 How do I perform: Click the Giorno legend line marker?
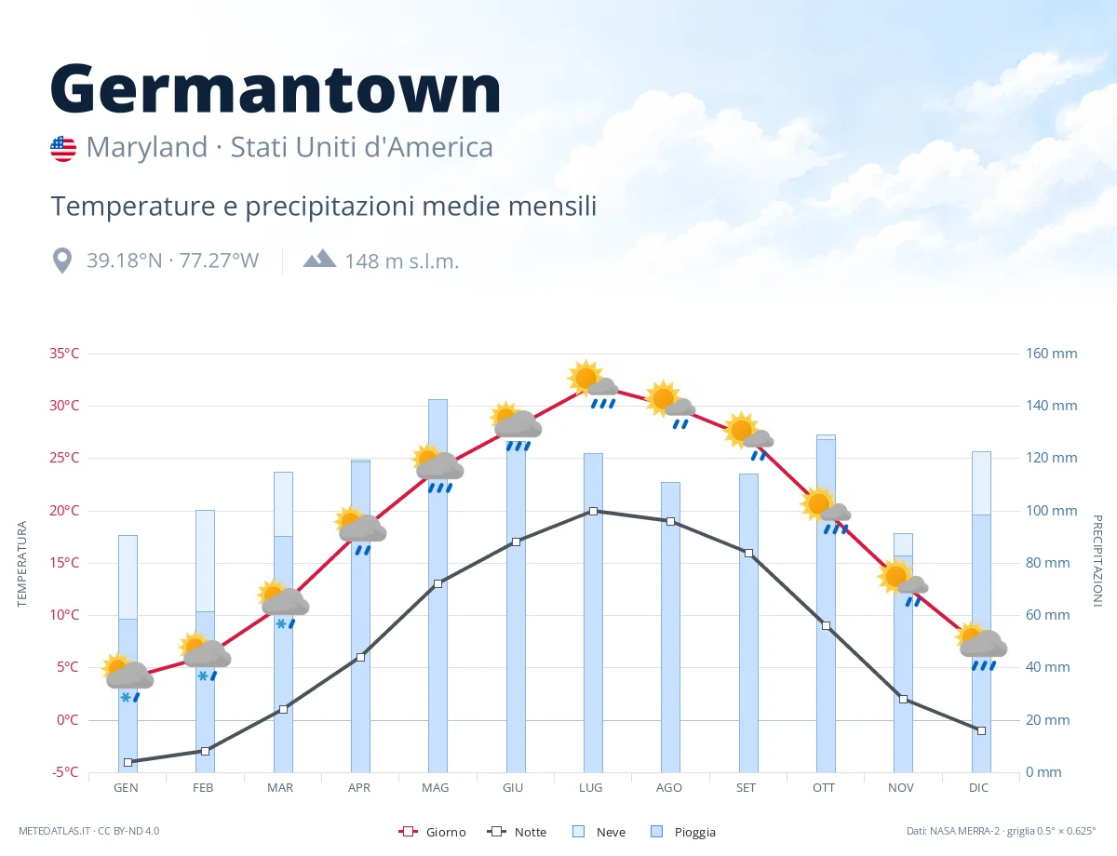[x=406, y=832]
